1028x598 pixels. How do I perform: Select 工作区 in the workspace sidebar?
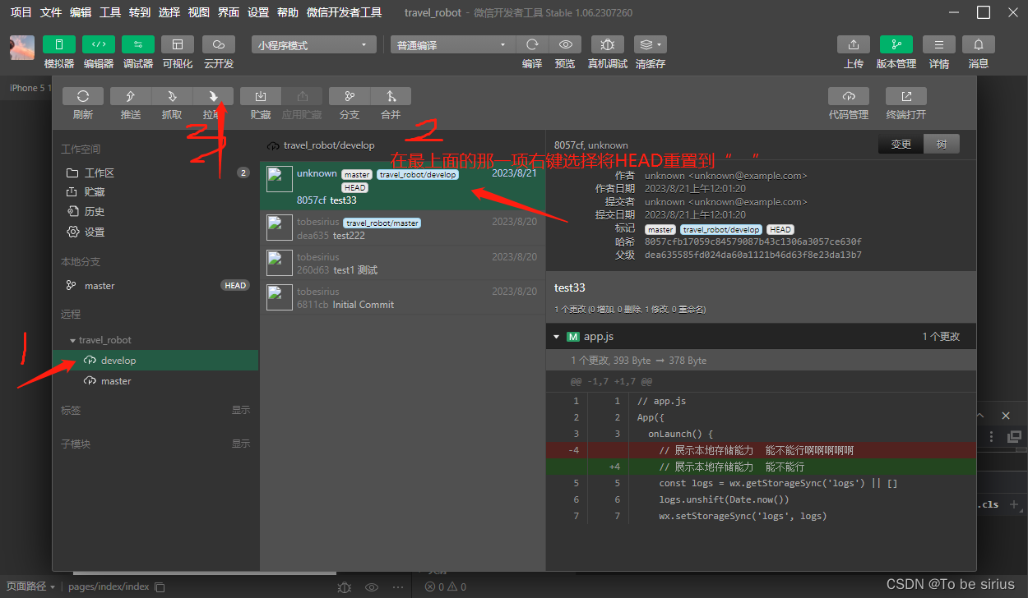click(x=156, y=172)
